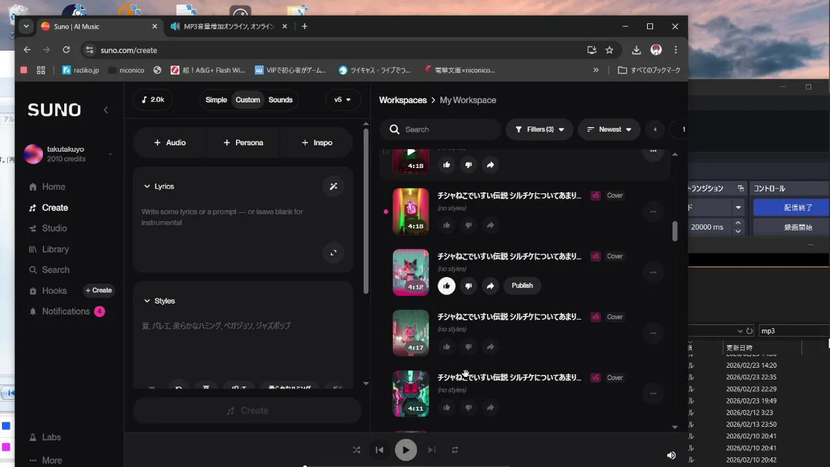The width and height of the screenshot is (830, 467).
Task: Skip to the next track
Action: click(x=431, y=449)
